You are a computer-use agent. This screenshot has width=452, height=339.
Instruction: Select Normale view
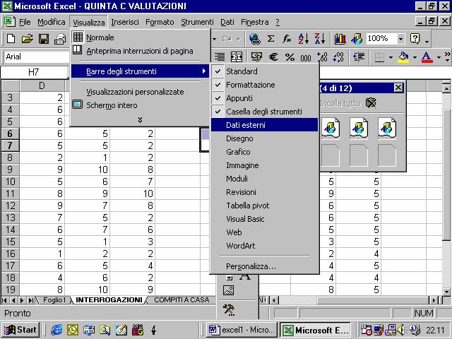(140, 37)
